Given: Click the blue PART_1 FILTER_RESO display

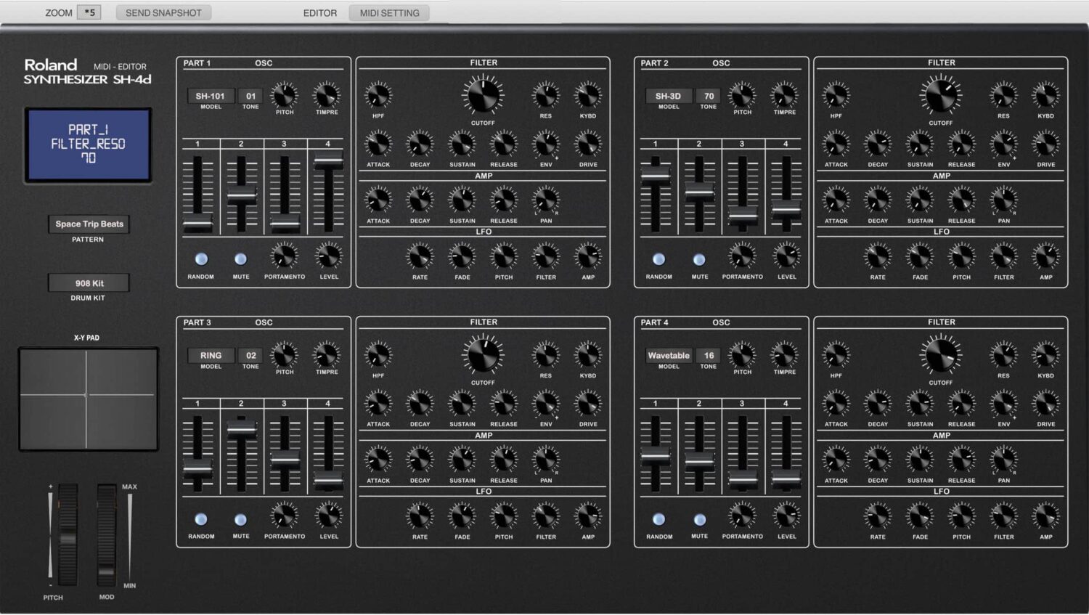Looking at the screenshot, I should pos(89,144).
